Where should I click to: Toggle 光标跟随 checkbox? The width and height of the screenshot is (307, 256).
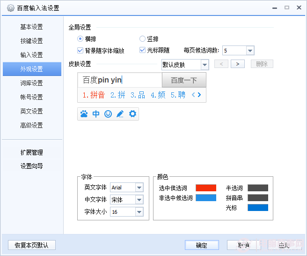[142, 50]
